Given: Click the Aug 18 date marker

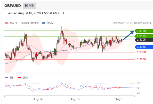Looking at the screenshot, I should point(120,99).
